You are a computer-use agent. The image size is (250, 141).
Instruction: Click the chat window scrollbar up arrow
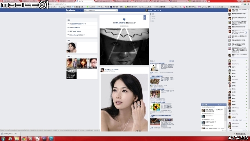pos(225,107)
